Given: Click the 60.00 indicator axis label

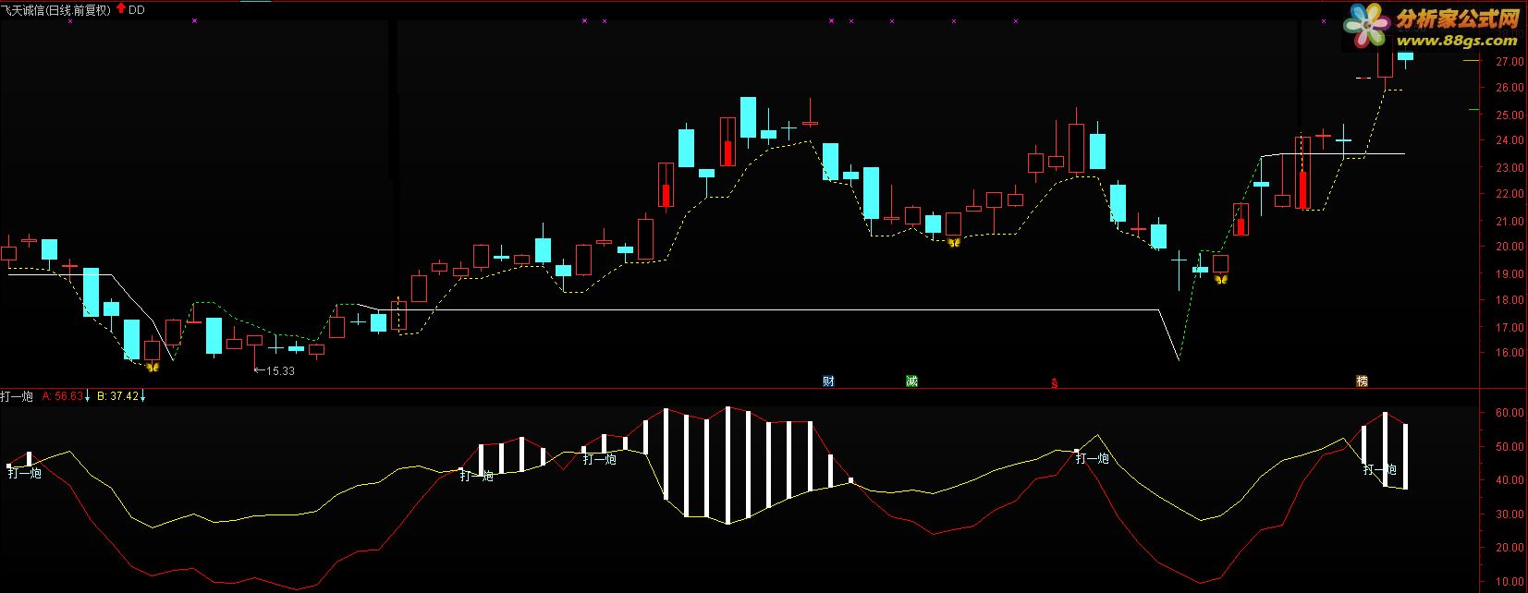Looking at the screenshot, I should [1510, 413].
